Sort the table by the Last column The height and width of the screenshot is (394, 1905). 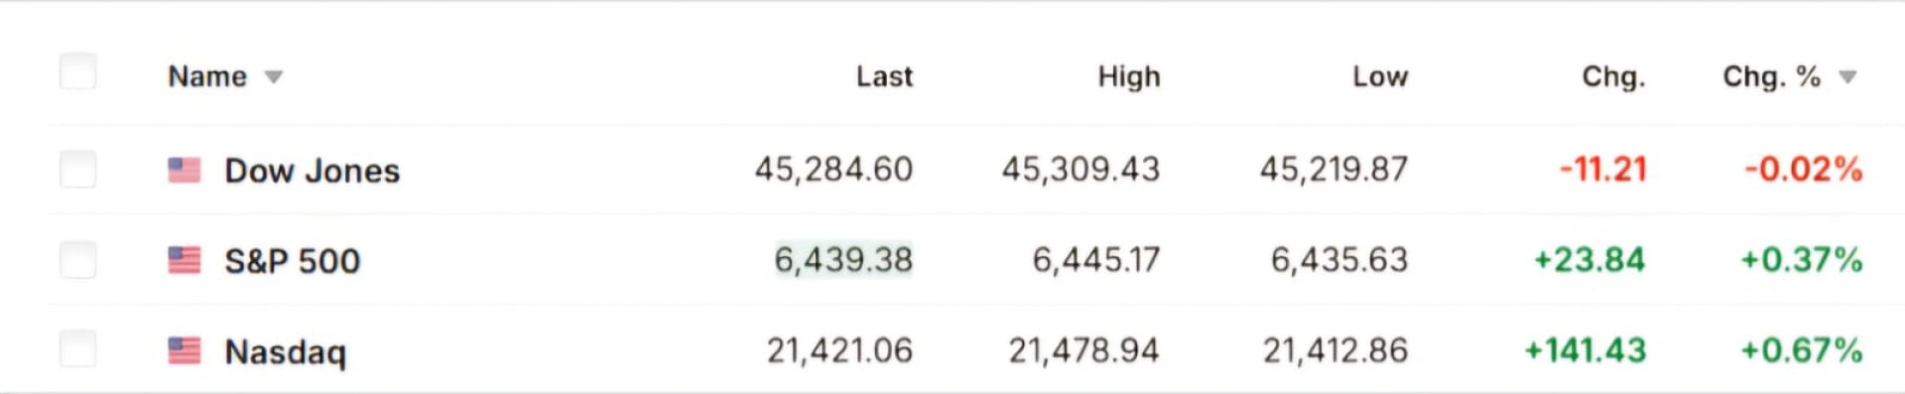point(884,76)
